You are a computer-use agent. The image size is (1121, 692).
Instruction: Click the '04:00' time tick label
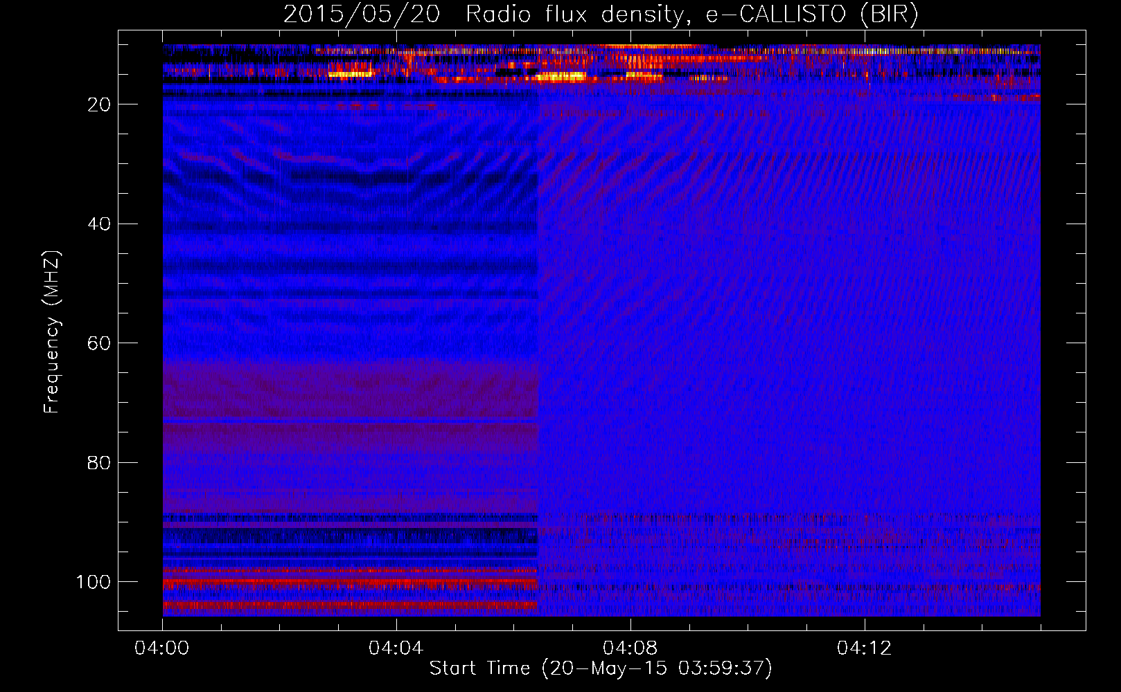[x=162, y=648]
